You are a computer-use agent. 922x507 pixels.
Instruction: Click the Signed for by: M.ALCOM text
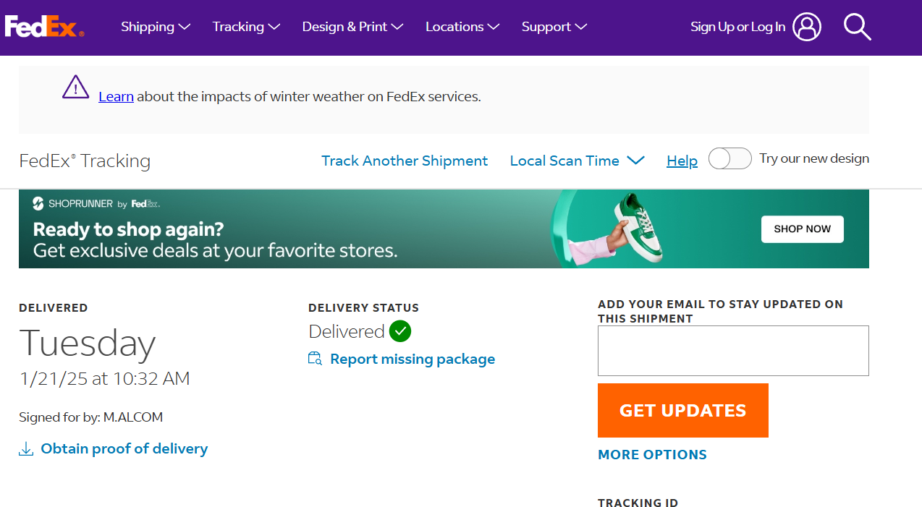(91, 417)
